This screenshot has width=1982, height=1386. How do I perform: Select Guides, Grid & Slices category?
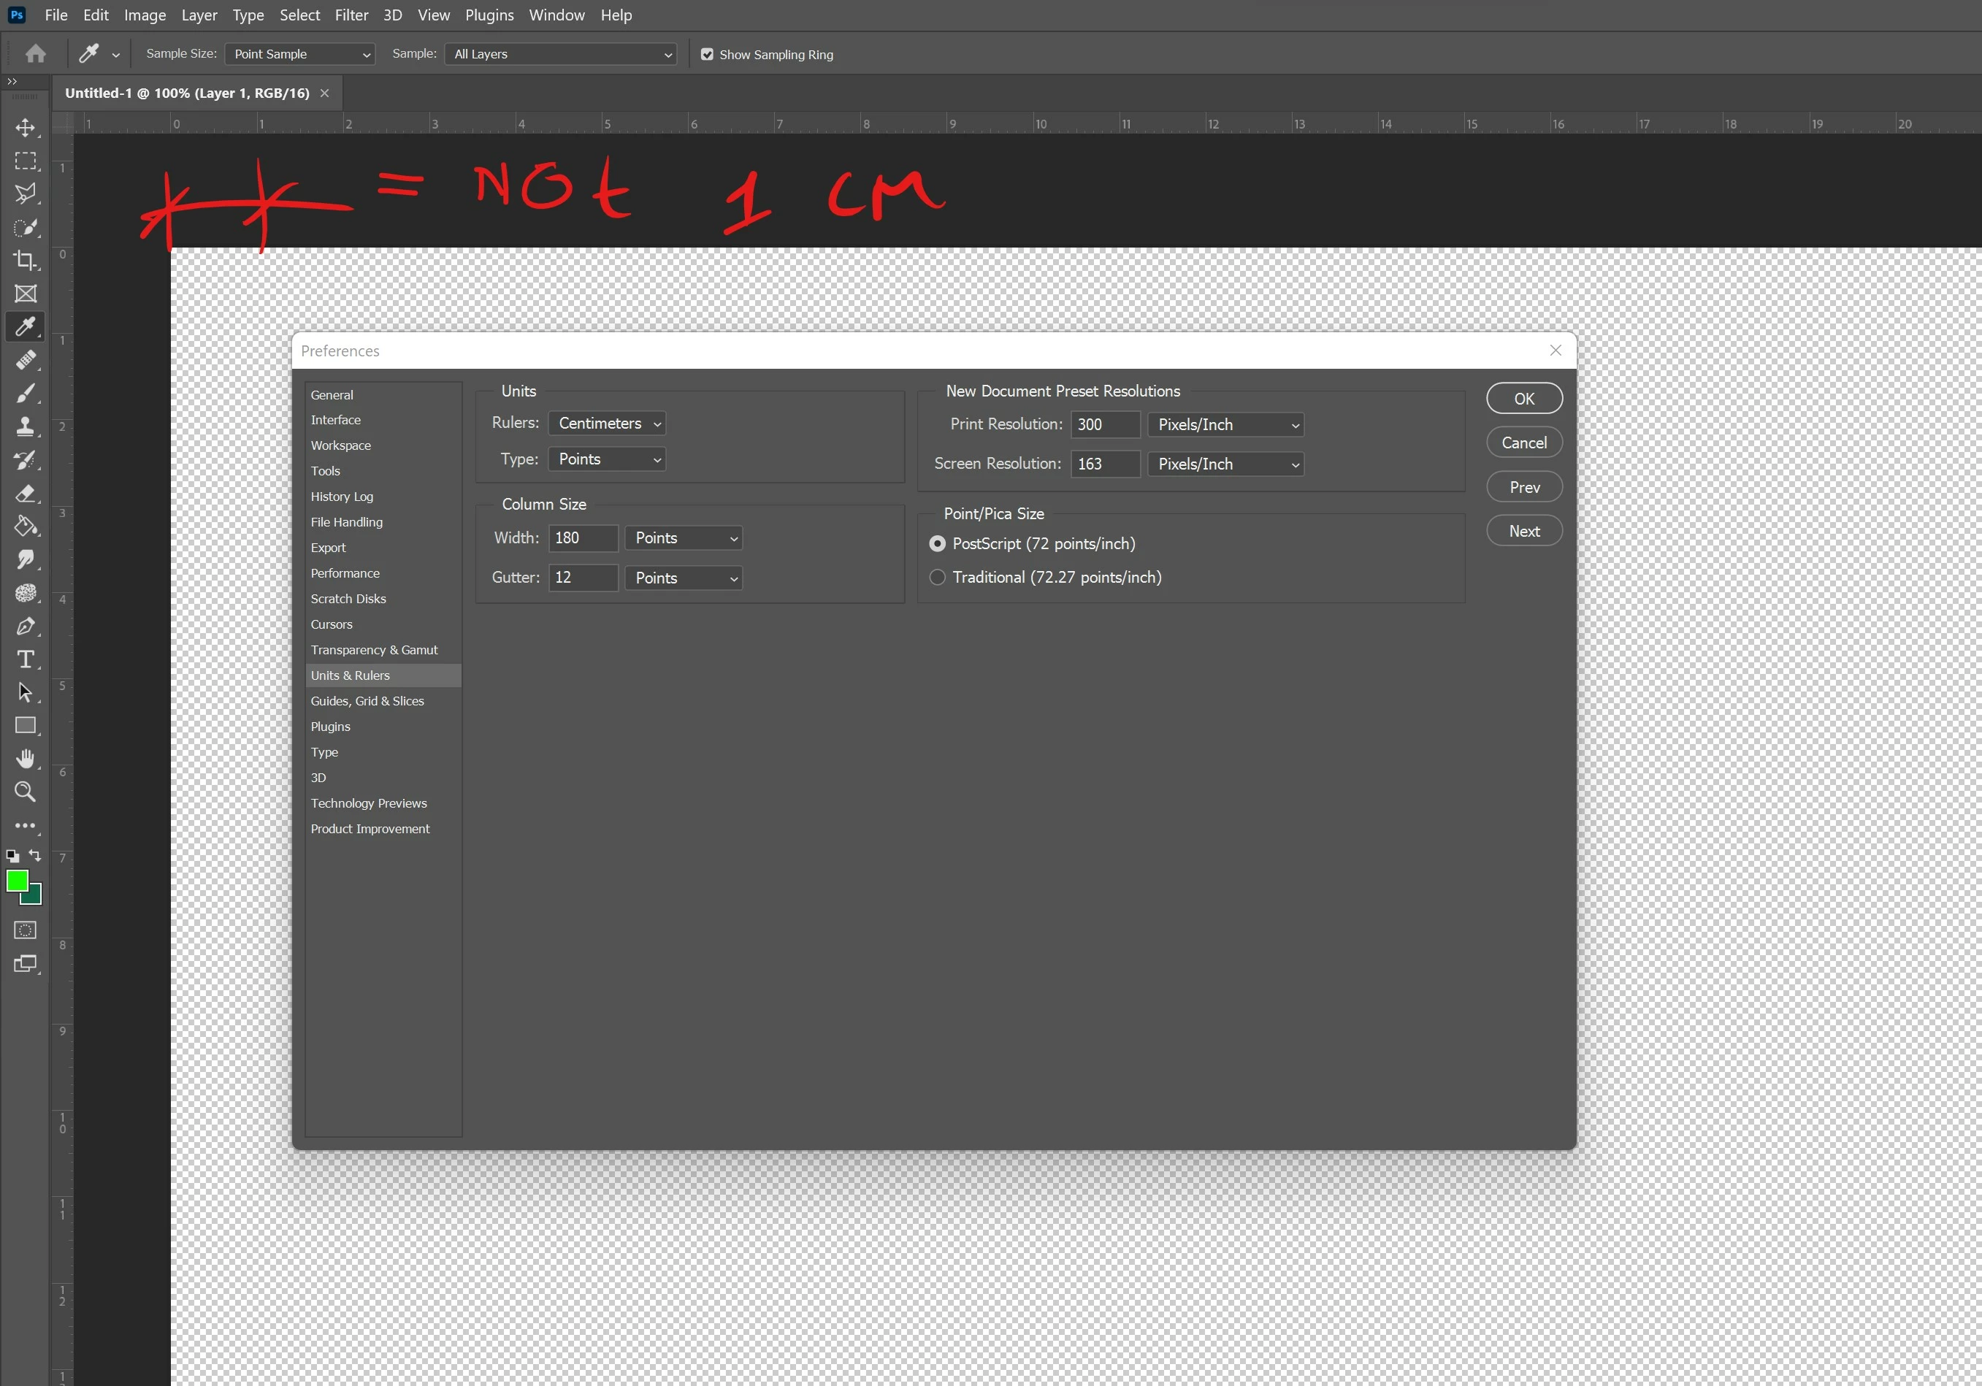click(x=367, y=701)
